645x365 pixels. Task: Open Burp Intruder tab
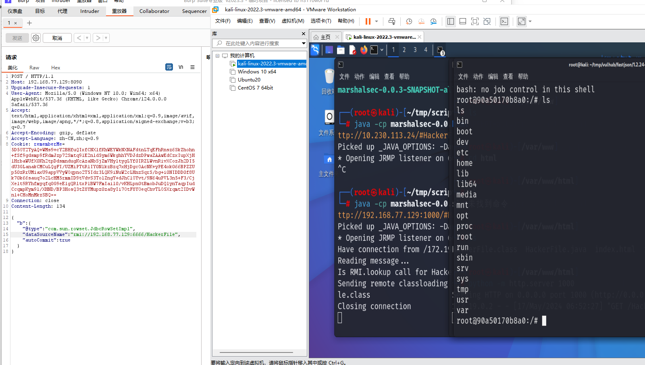(89, 11)
